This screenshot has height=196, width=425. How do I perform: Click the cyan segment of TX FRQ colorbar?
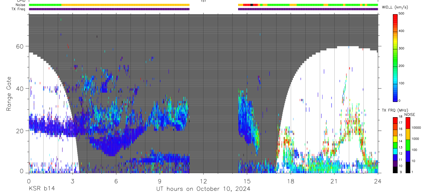click(x=395, y=151)
